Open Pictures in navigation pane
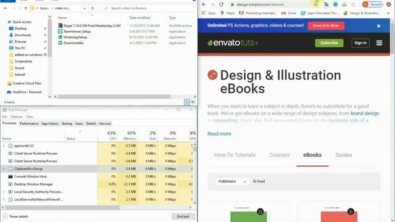This screenshot has width=395, height=222. coord(18,41)
